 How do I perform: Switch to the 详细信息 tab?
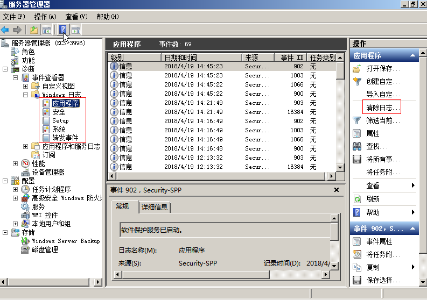(x=155, y=207)
